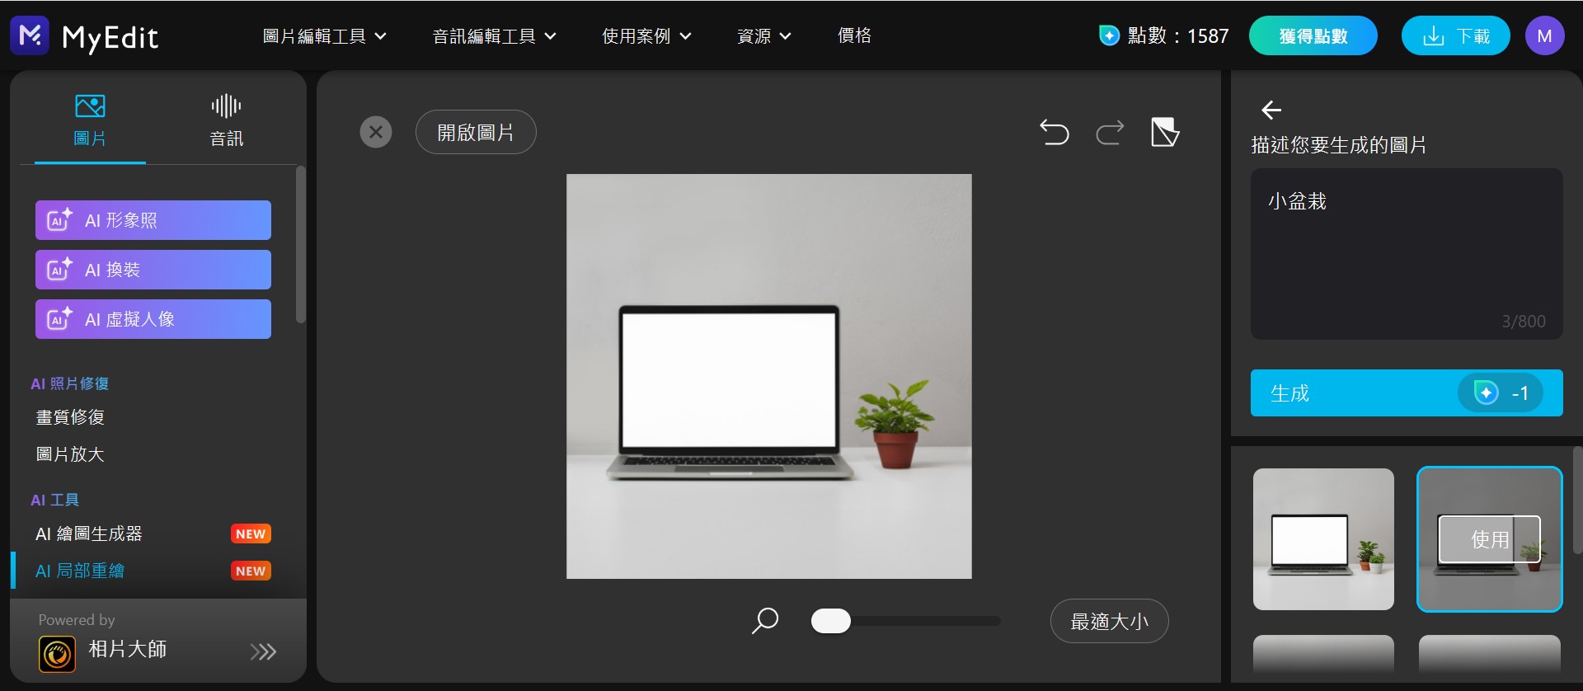Screen dimensions: 1583x691
Task: Click the prompt text area containing 小盆栽
Action: pos(1407,254)
